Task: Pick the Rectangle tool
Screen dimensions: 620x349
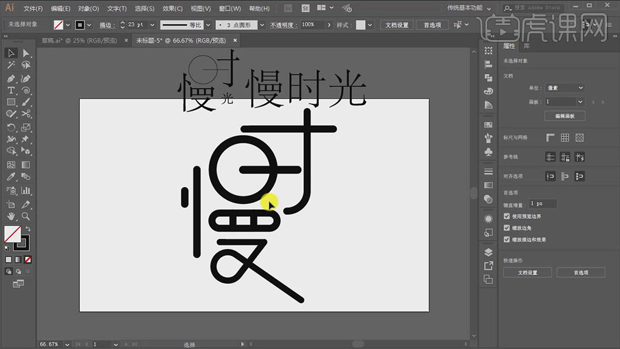Action: (x=11, y=102)
